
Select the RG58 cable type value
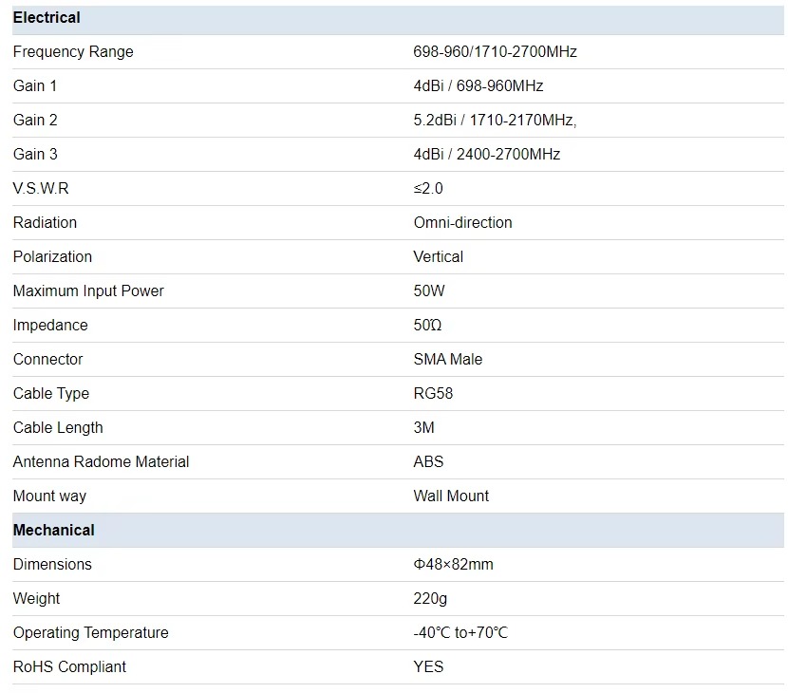tap(433, 393)
